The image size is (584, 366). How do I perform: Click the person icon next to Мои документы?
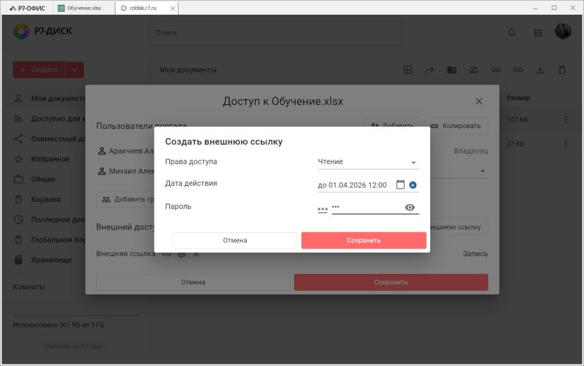click(18, 99)
